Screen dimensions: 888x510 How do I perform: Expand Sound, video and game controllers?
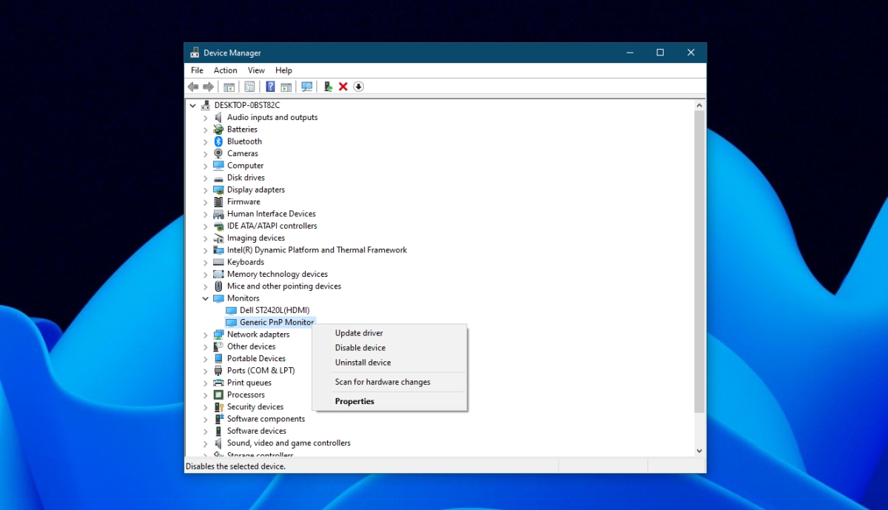click(x=206, y=443)
